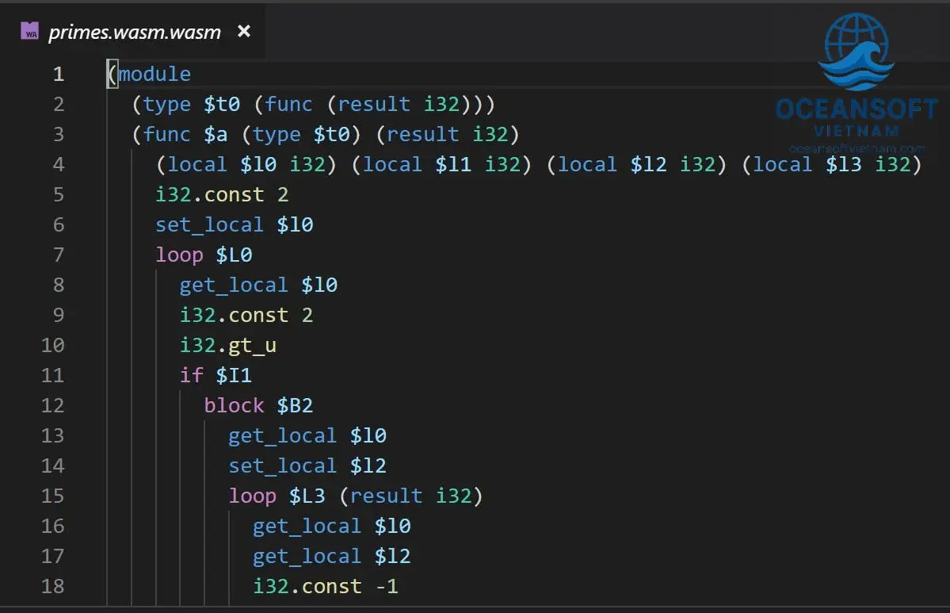
Task: Click line number 16 in the gutter
Action: click(x=53, y=526)
